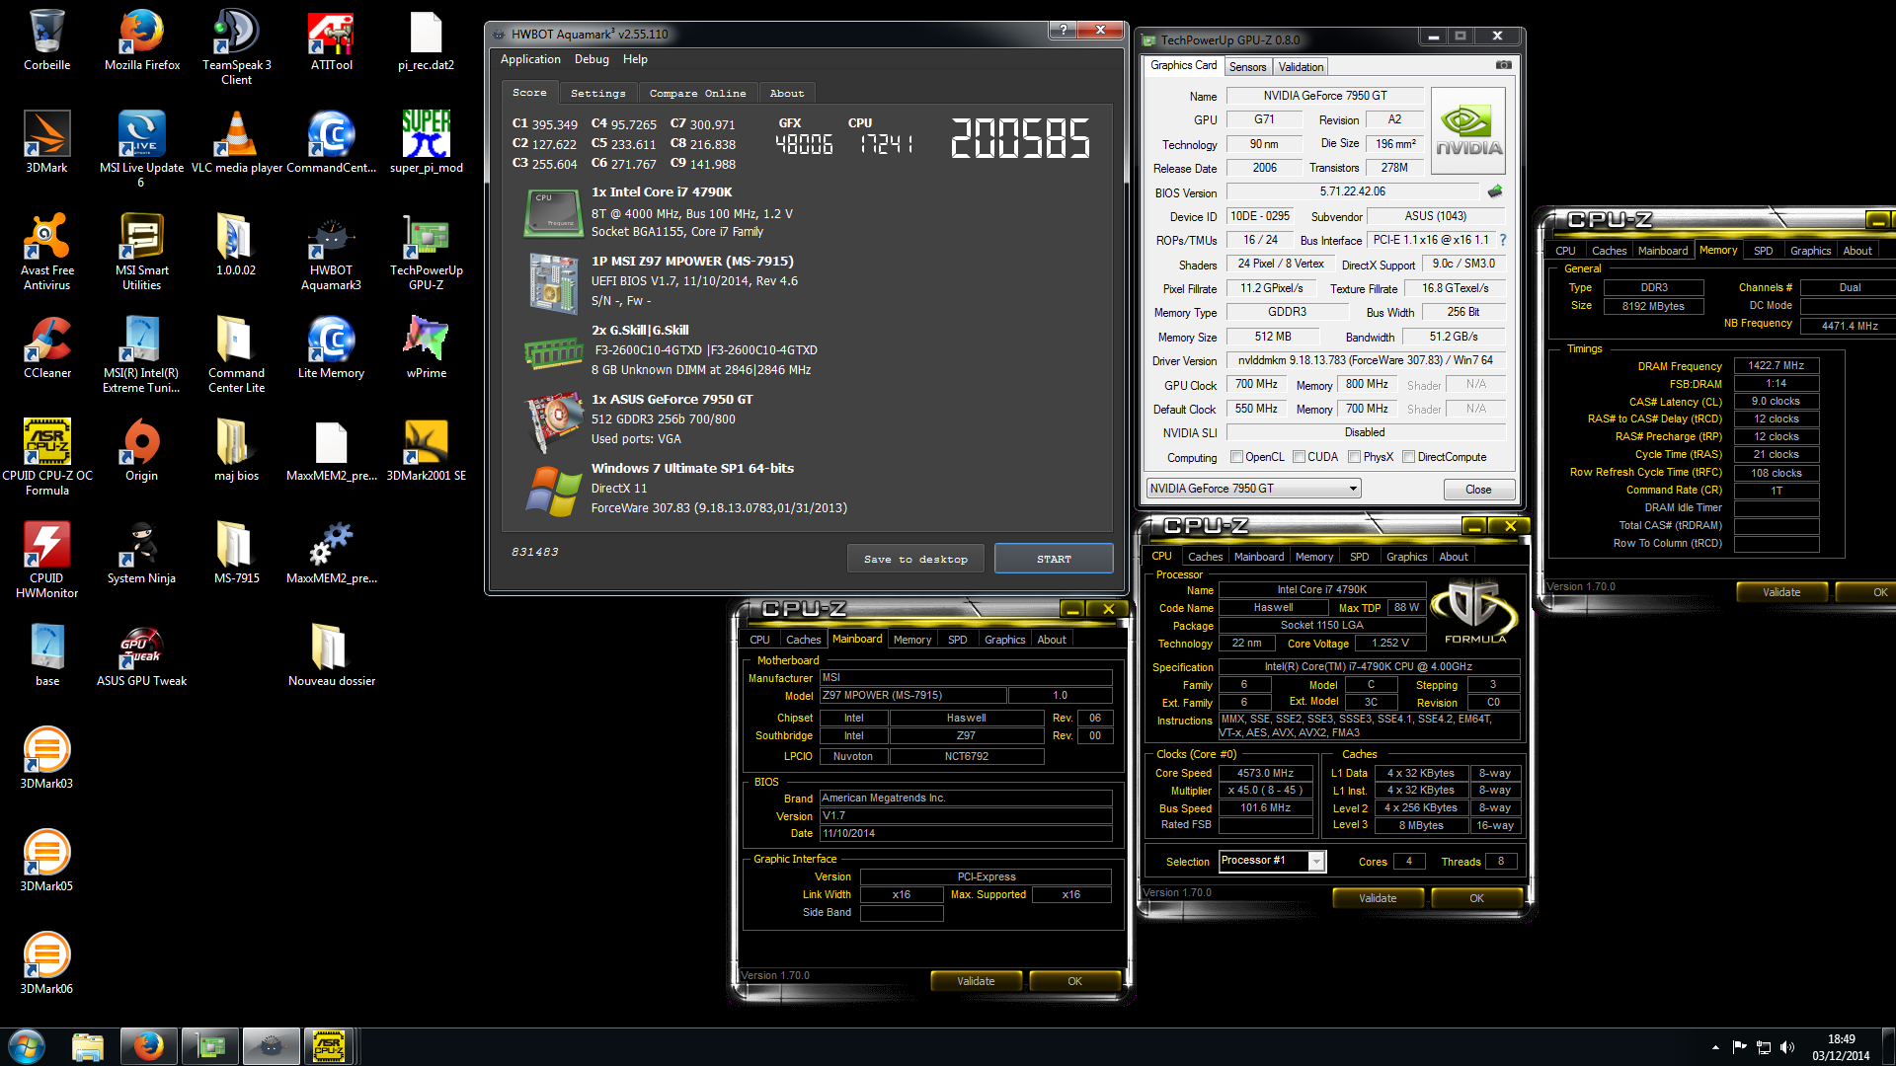This screenshot has height=1066, width=1896.
Task: Switch to Compare Online tab in Aquamark
Action: tap(697, 93)
